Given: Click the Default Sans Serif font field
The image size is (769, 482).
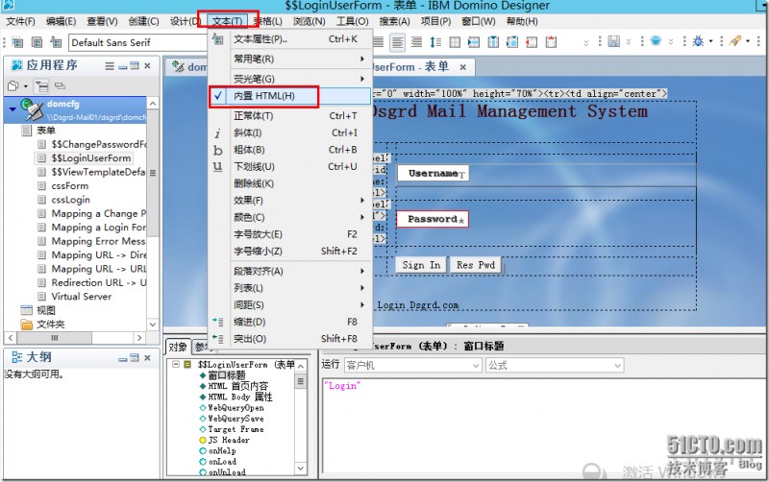Looking at the screenshot, I should 137,42.
